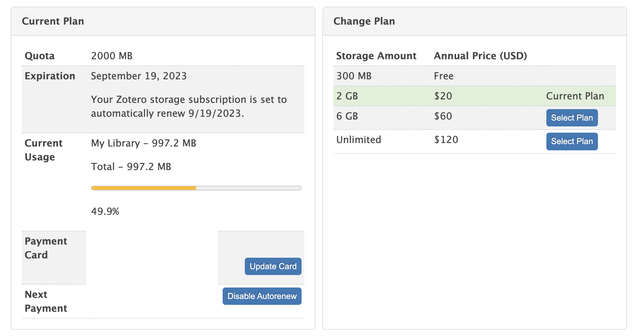Image resolution: width=635 pixels, height=336 pixels.
Task: Click the 'Storage Amount' column header
Action: [376, 56]
